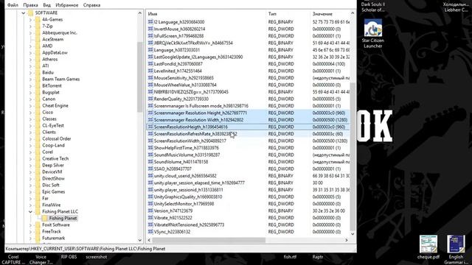Open the Правка menu
The height and width of the screenshot is (265, 472).
(x=30, y=5)
